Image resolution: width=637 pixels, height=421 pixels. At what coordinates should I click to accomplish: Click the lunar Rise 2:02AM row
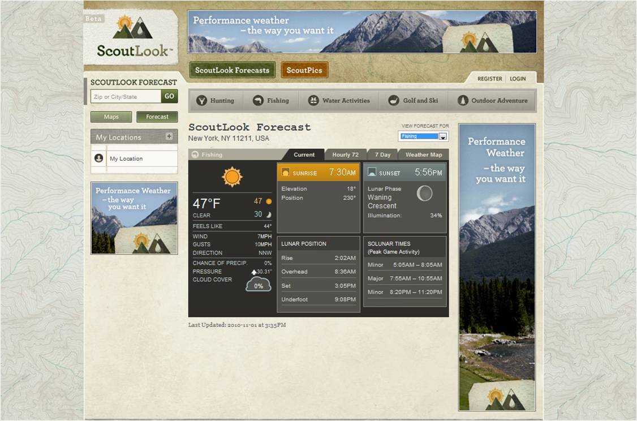318,258
